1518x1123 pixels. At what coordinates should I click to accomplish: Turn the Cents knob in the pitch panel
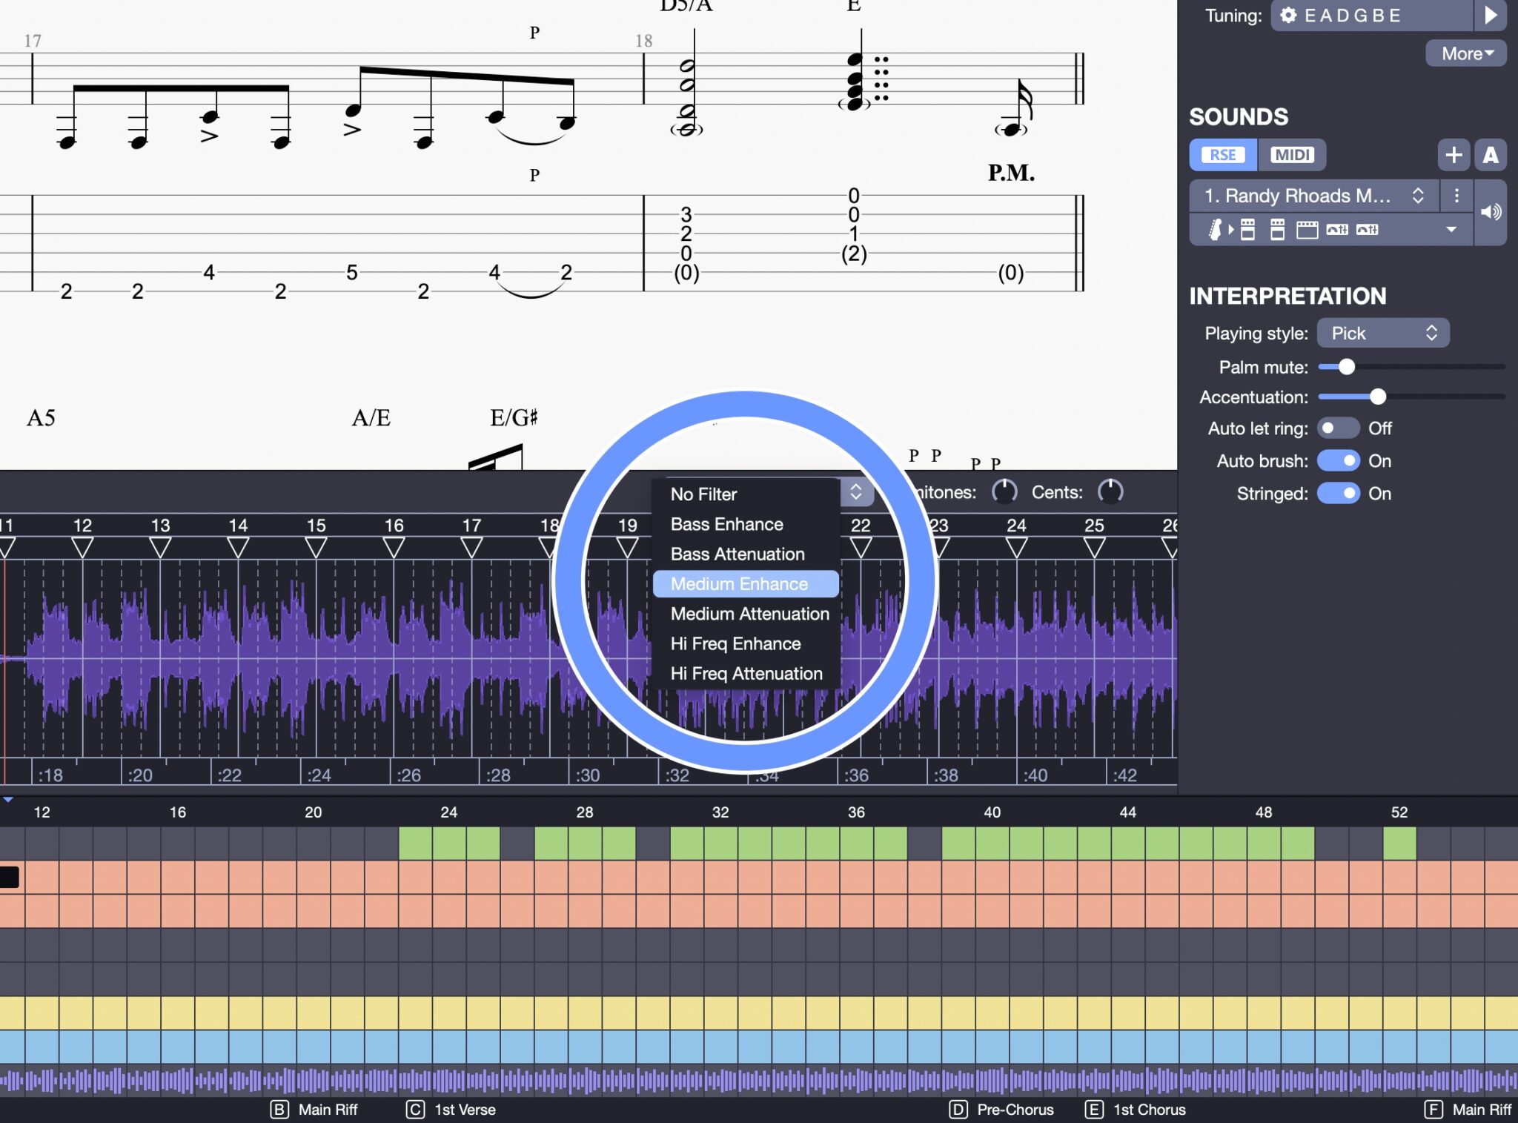pyautogui.click(x=1111, y=491)
